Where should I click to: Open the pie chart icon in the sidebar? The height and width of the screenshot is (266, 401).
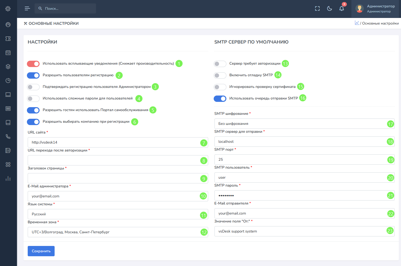tap(8, 80)
